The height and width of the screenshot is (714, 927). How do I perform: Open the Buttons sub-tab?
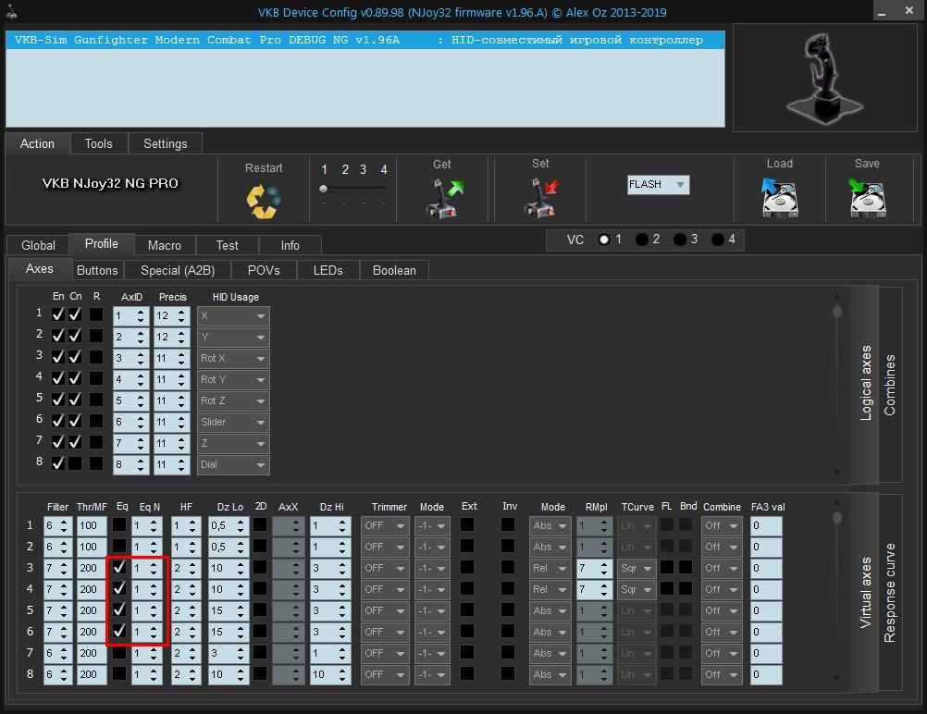pos(97,270)
